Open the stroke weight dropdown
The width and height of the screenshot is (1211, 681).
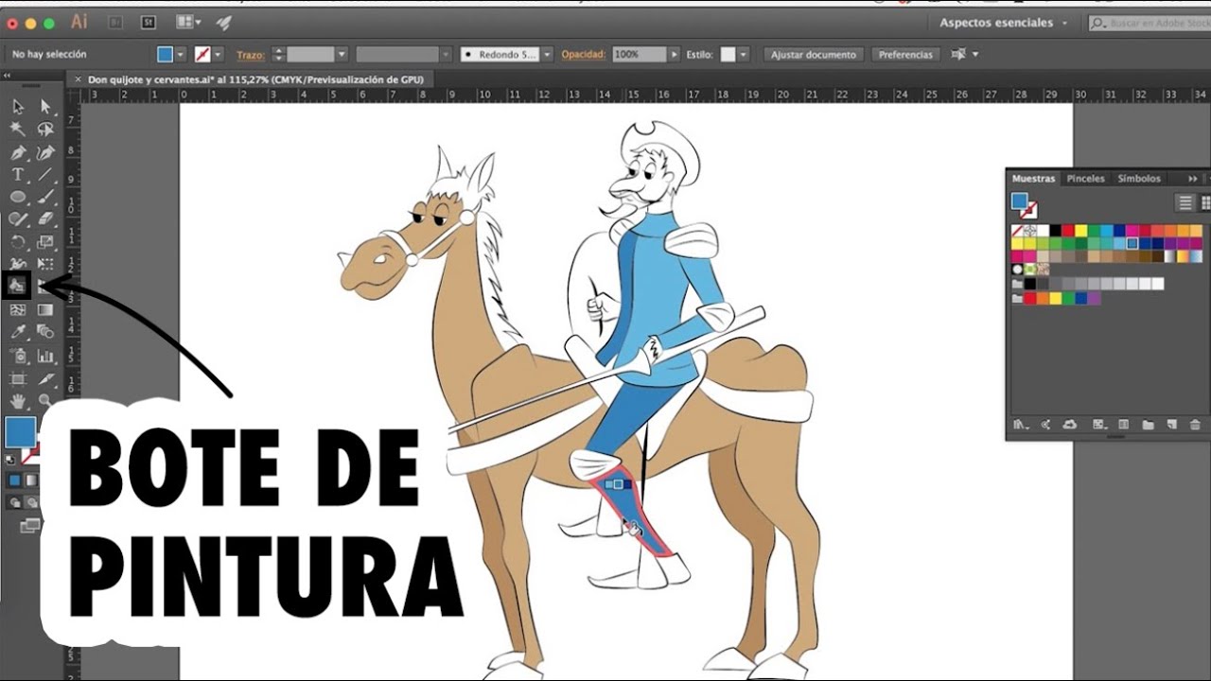click(342, 55)
